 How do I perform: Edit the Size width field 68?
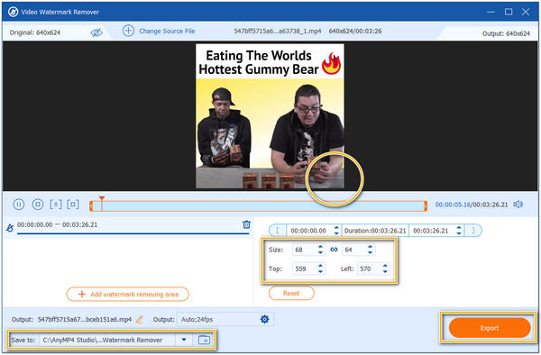tap(304, 250)
